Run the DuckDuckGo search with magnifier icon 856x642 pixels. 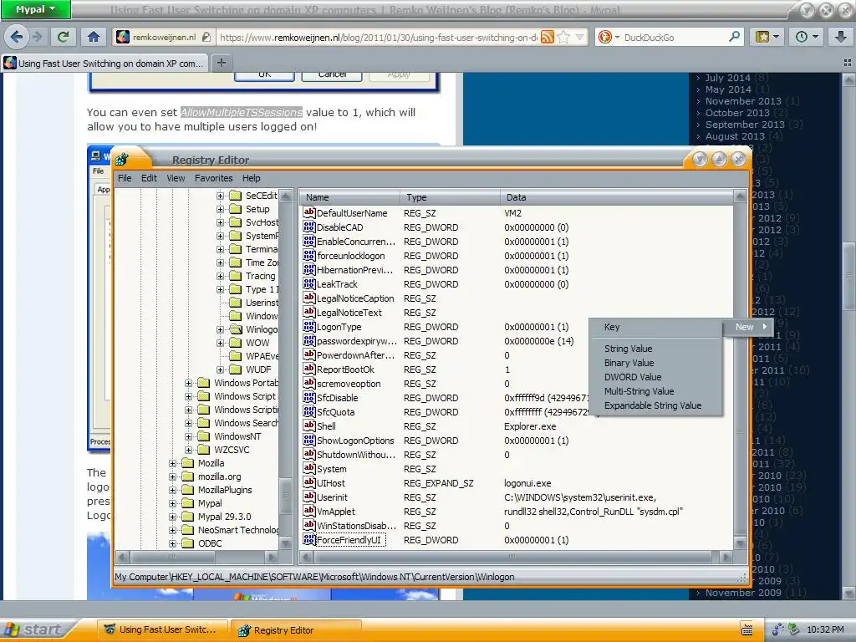734,37
